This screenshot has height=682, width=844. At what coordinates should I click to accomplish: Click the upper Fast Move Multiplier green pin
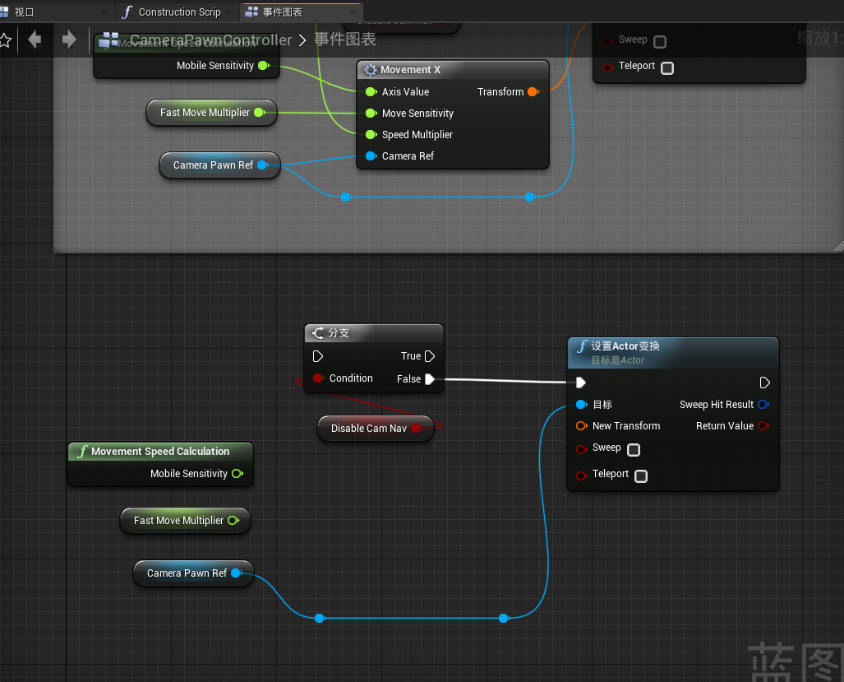[x=260, y=113]
